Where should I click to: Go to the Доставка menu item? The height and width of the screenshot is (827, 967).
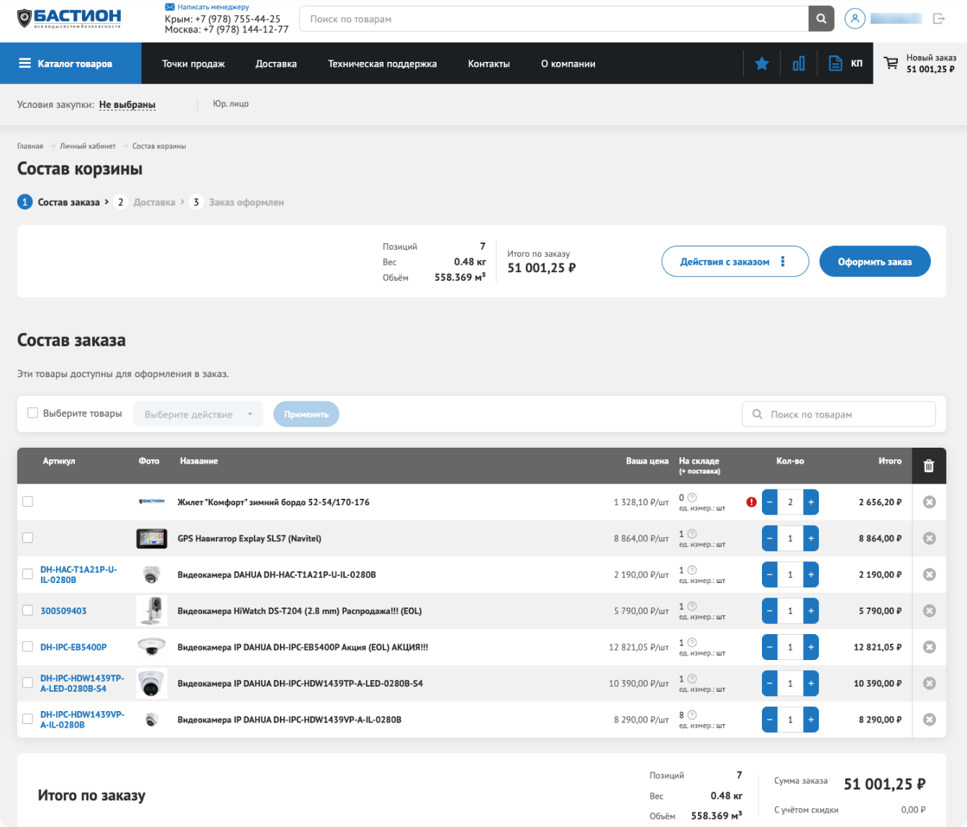(x=276, y=64)
